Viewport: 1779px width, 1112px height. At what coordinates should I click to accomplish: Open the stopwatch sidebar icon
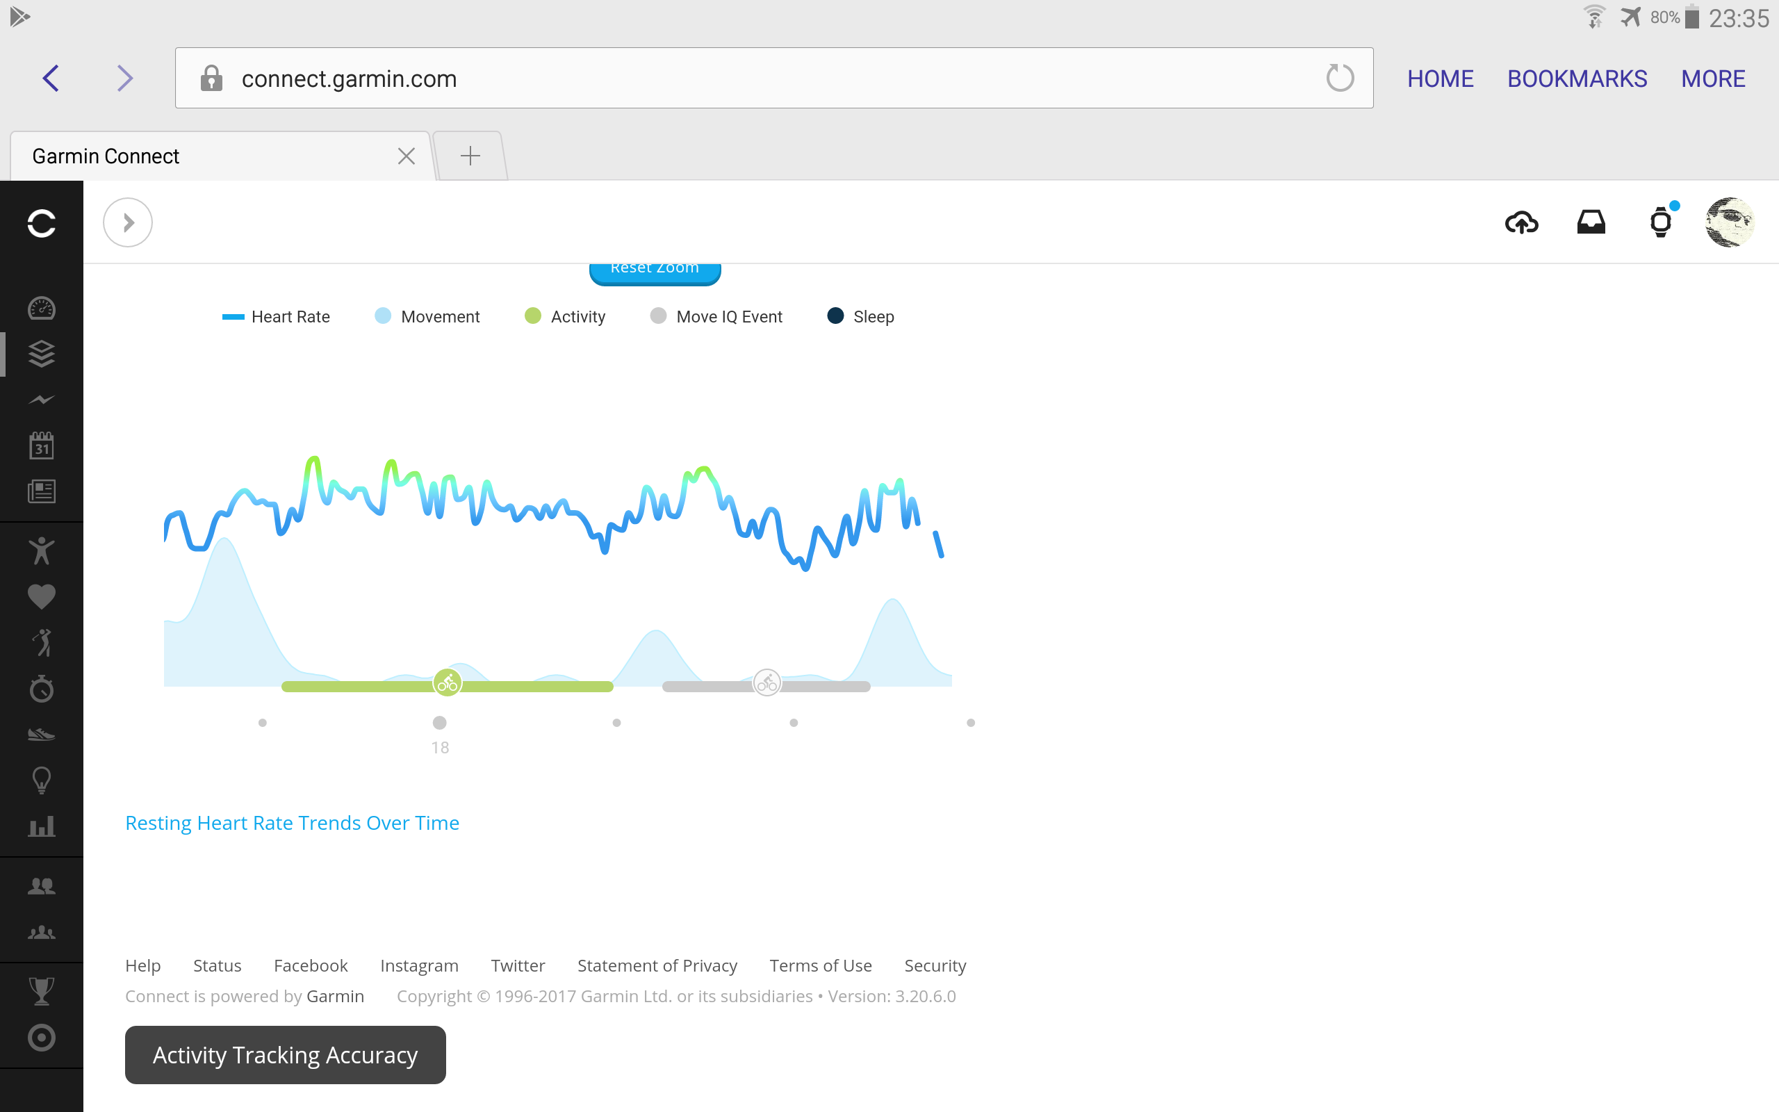[x=41, y=688]
